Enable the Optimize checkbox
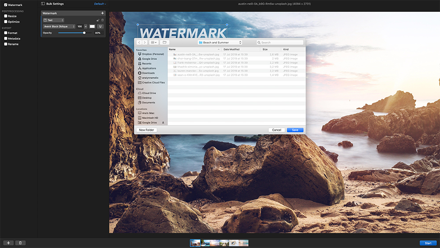Image resolution: width=440 pixels, height=248 pixels. (x=6, y=22)
